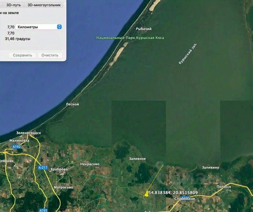
Task: Click the Полесск map label
Action: [224, 187]
